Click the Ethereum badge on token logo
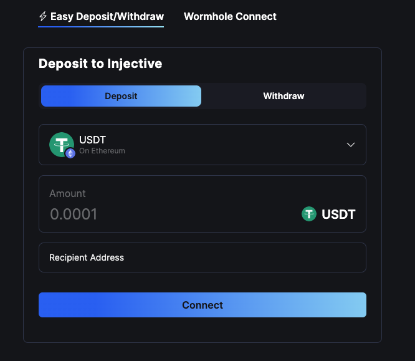Viewport: 415px width, 361px height. click(x=70, y=153)
